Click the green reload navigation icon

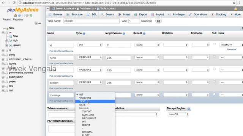(31, 15)
